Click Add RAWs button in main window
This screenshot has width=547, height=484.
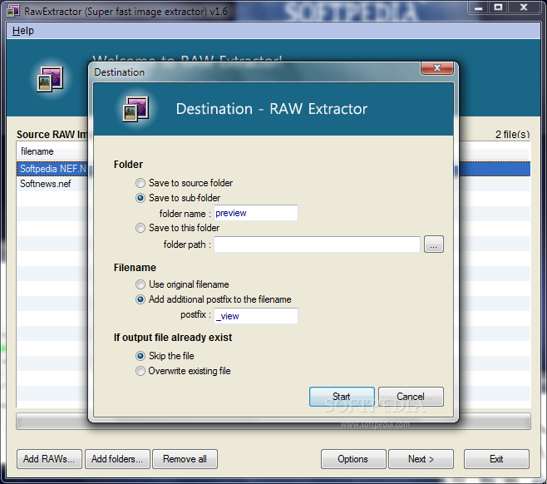[49, 459]
